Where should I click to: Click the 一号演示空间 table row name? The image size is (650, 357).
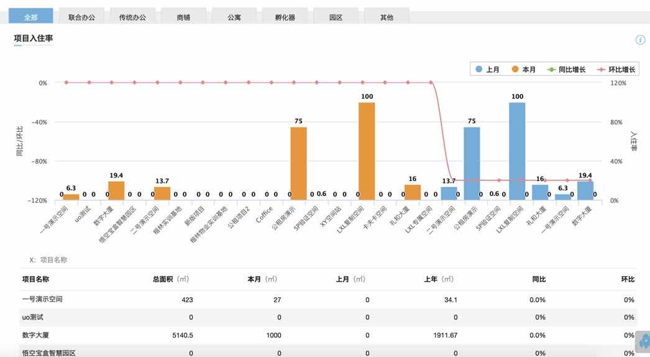click(42, 300)
